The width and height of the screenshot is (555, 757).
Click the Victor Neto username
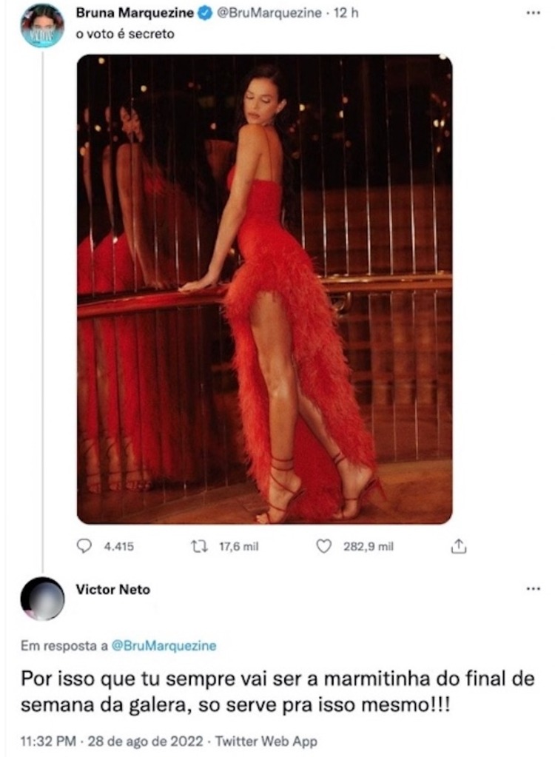[112, 589]
